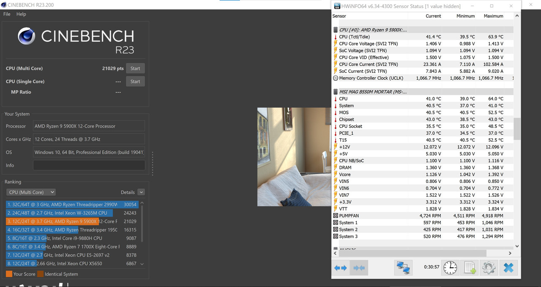Open the HWiNFO network remote monitoring icon
541x287 pixels.
(403, 268)
